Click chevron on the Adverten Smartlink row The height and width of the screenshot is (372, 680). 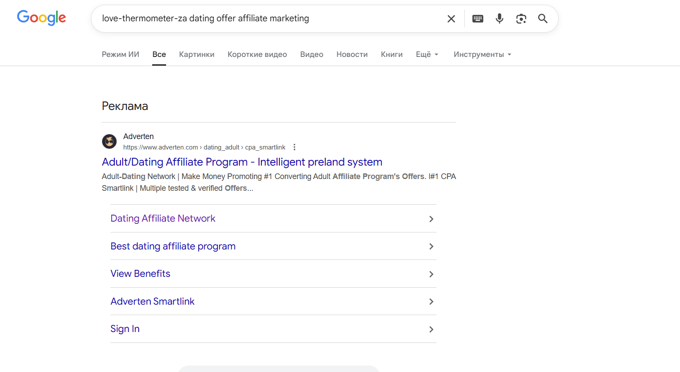pos(431,302)
